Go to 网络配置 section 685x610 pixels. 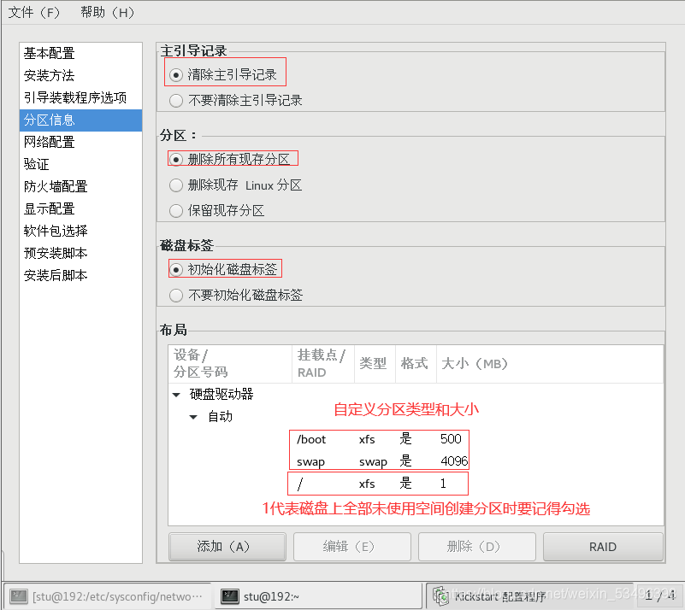81,142
